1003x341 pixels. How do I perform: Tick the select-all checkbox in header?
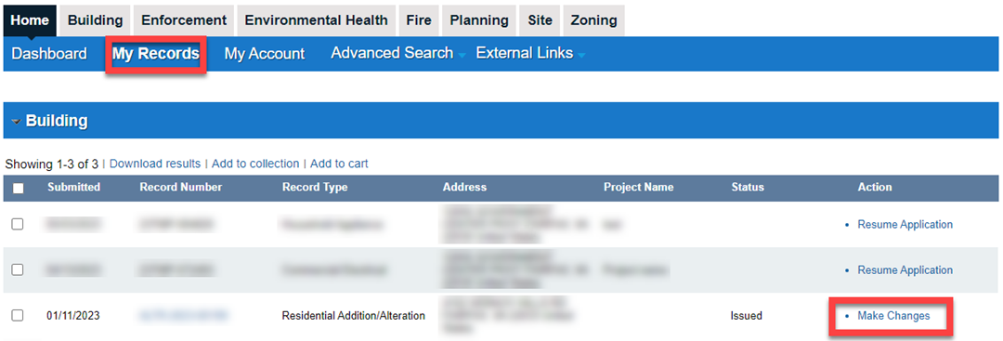(x=18, y=188)
